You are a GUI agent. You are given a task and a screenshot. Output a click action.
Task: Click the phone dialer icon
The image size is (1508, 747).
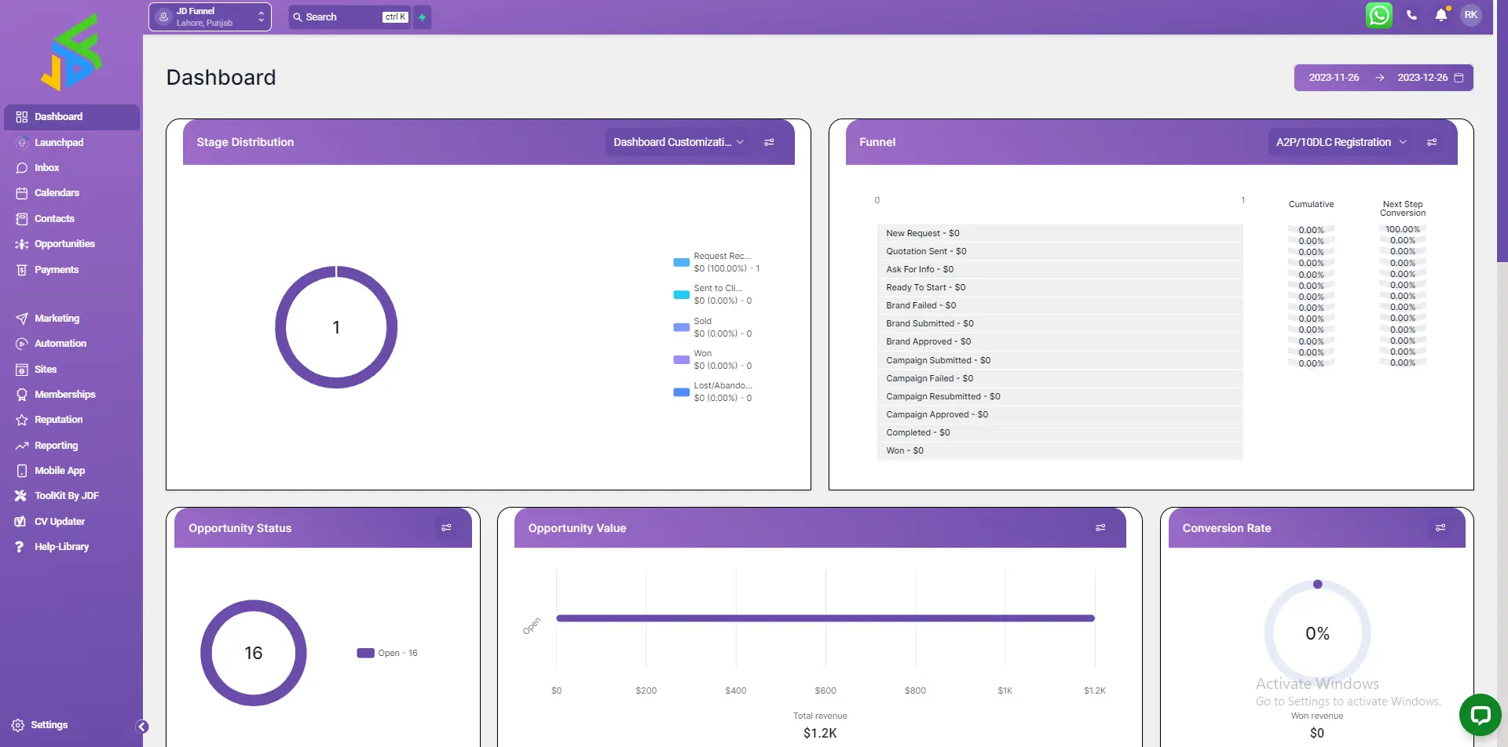coord(1411,16)
